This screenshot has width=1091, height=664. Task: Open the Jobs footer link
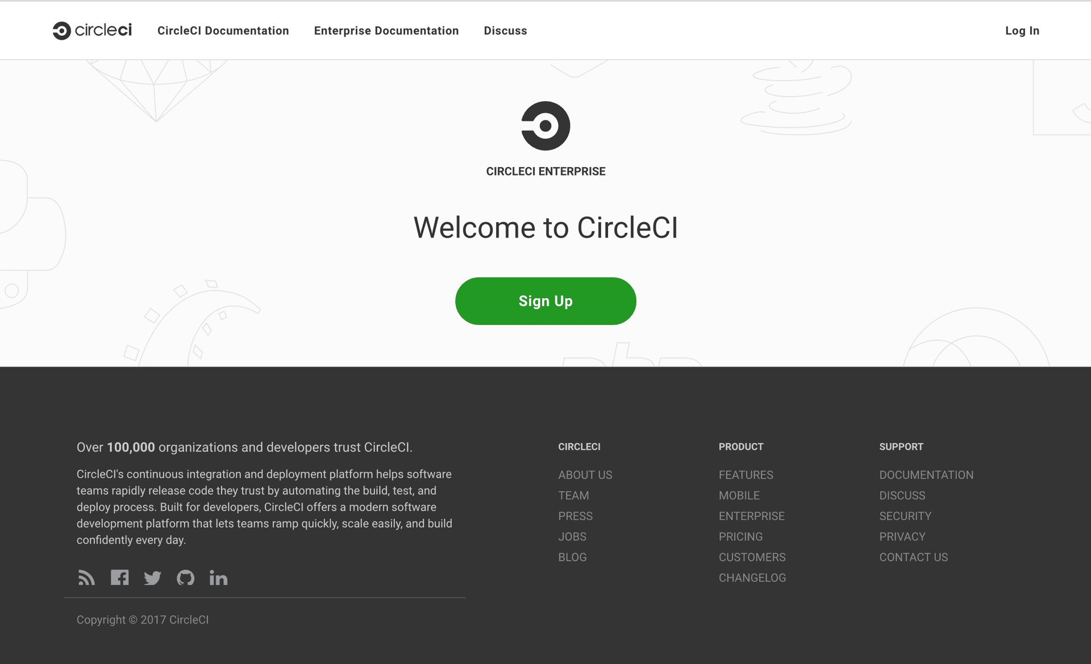pos(572,536)
